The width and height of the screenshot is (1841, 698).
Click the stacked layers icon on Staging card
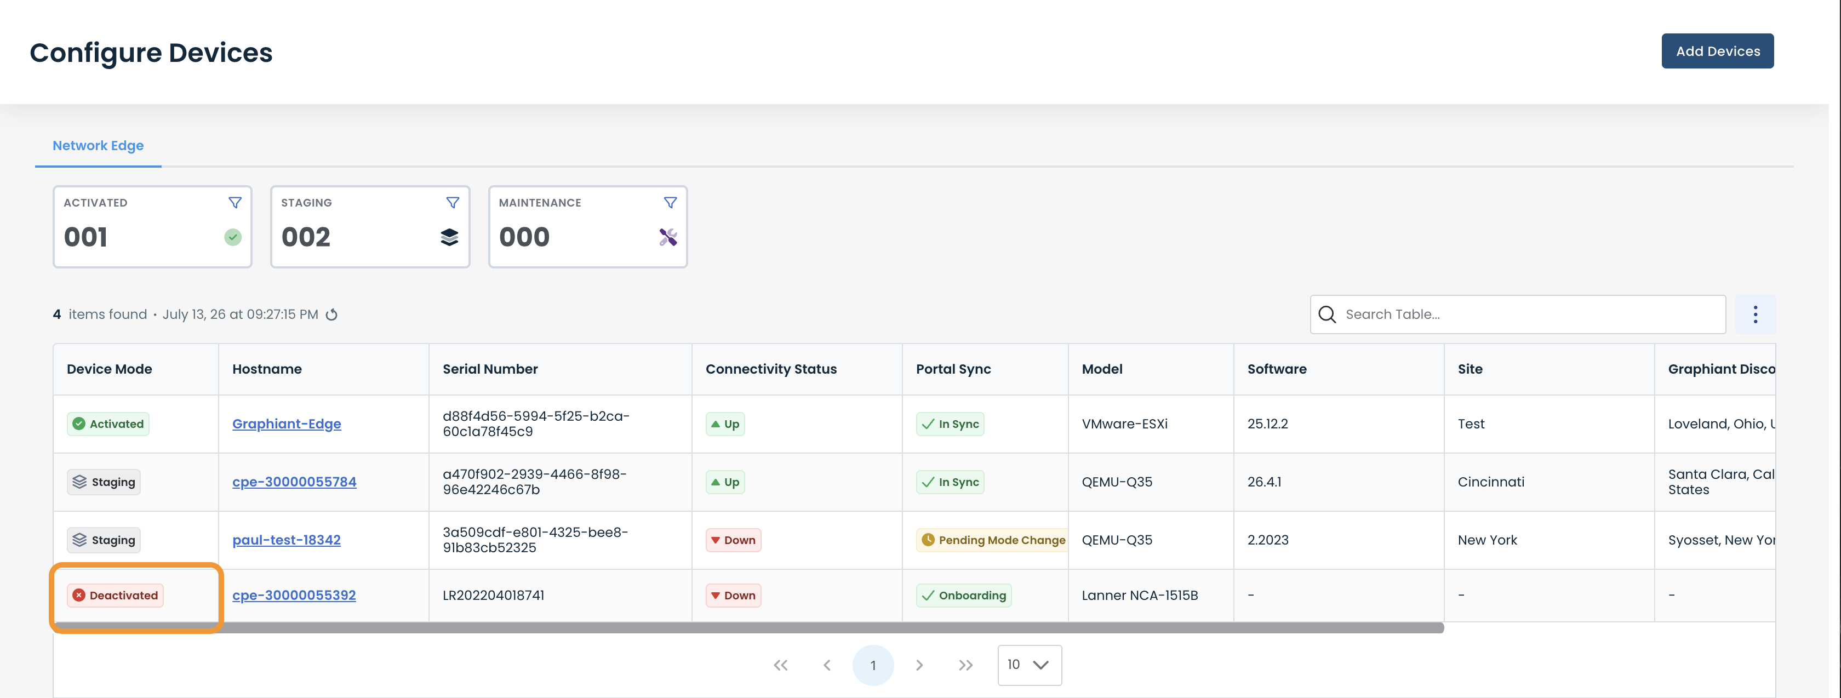(x=449, y=237)
